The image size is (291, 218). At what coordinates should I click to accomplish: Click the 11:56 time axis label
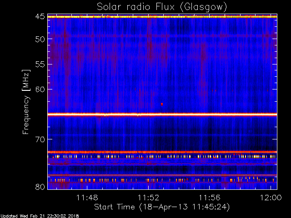coord(210,198)
